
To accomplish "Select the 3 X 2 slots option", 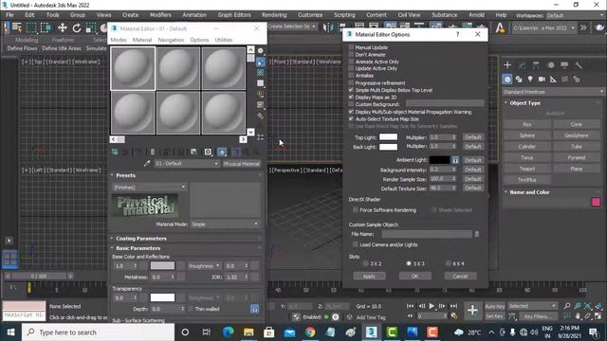I will pos(365,263).
